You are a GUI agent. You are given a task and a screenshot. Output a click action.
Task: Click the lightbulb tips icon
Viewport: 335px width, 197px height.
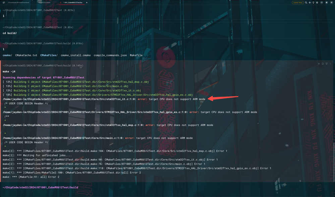click(314, 3)
